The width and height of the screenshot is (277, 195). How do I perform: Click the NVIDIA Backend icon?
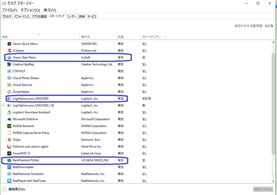tap(9, 126)
